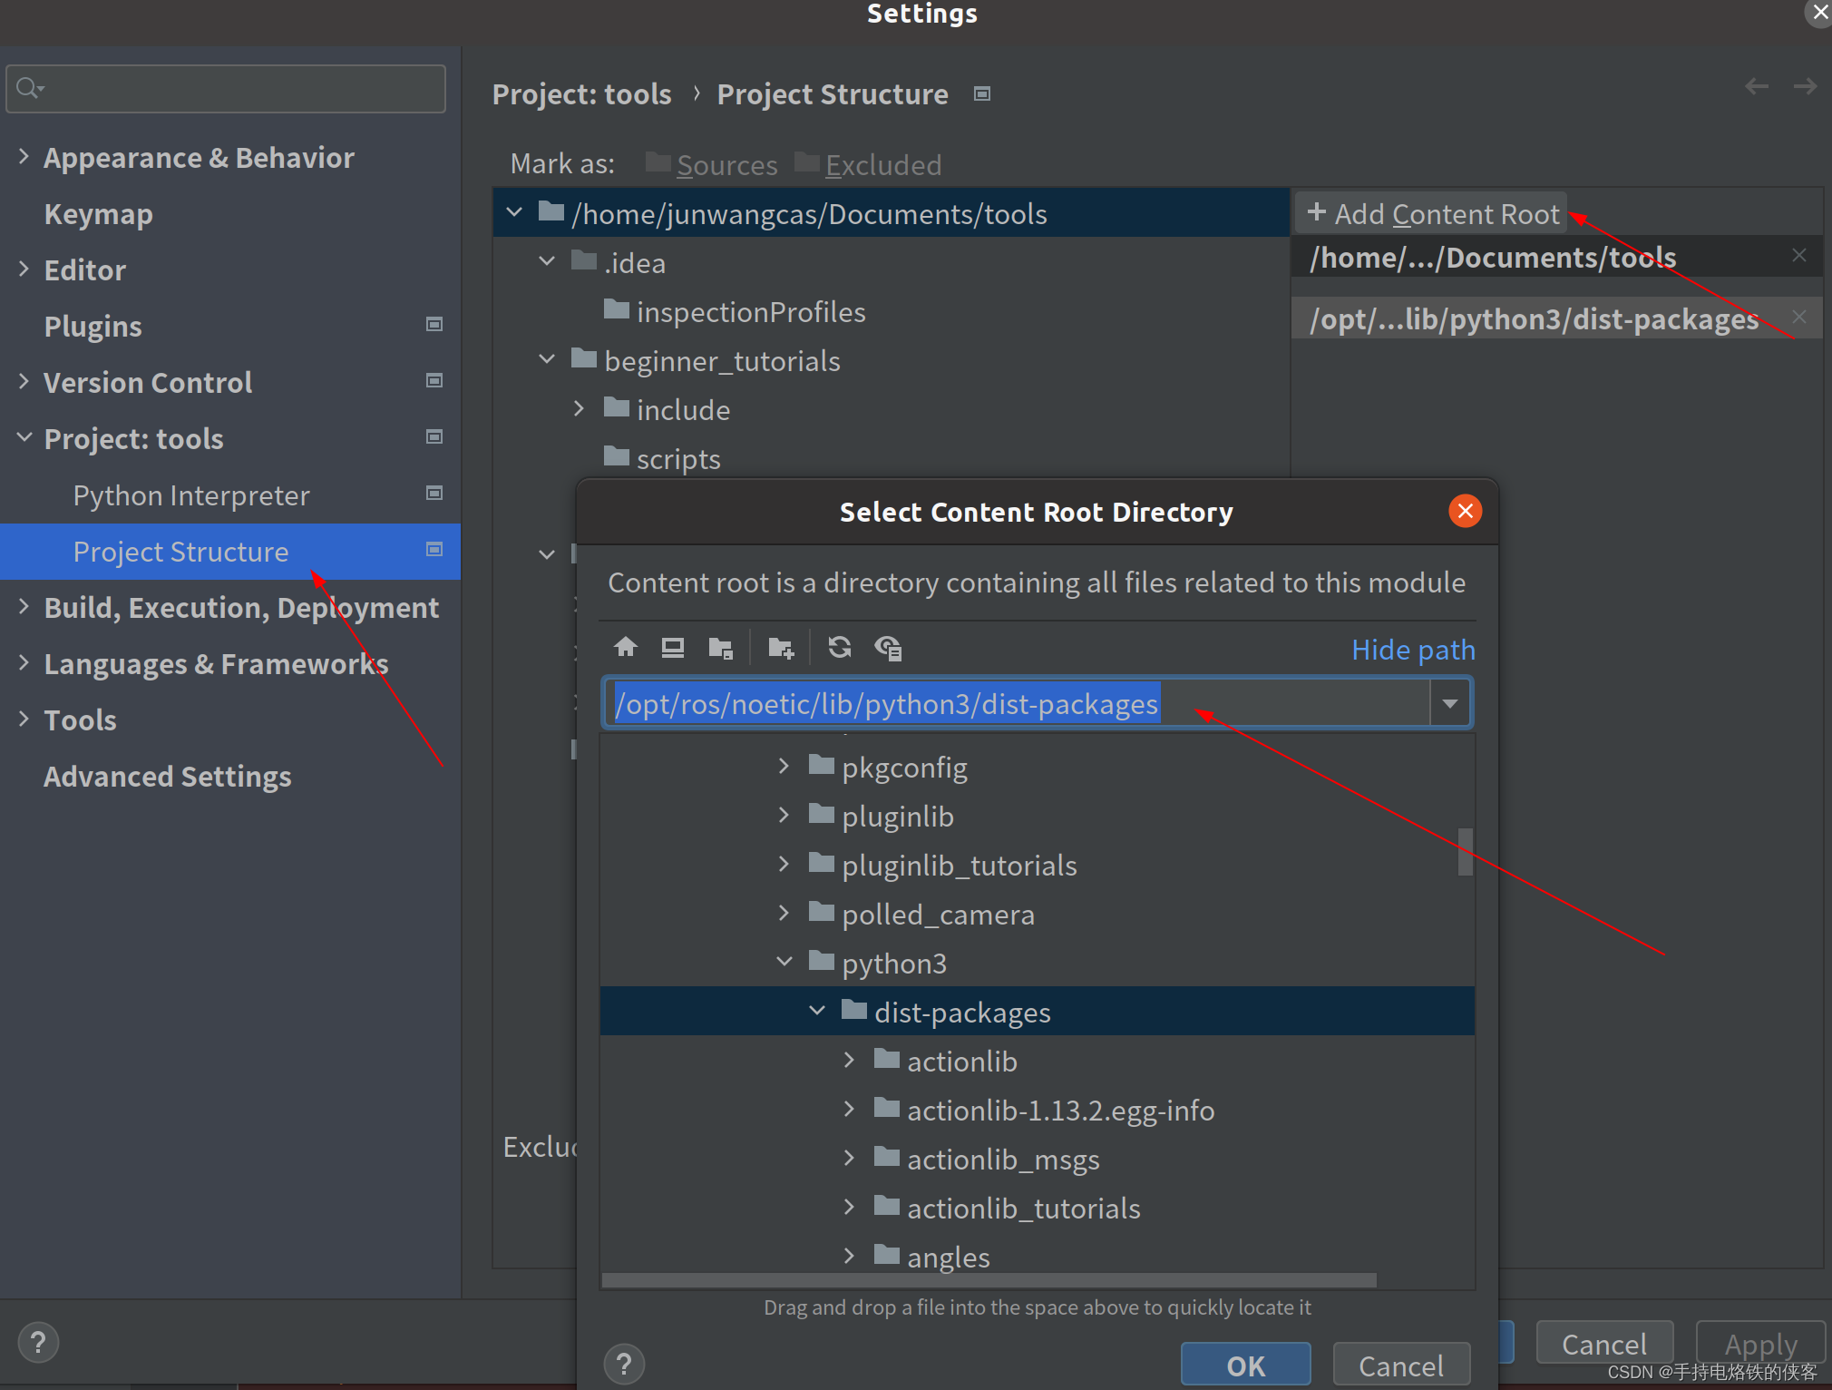The image size is (1832, 1390).
Task: Click Add Content Root
Action: (1431, 213)
